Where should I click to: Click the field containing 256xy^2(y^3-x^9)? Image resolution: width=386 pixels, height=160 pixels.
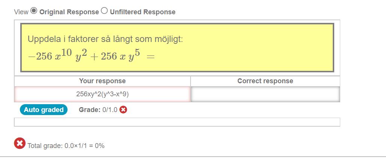(x=102, y=94)
